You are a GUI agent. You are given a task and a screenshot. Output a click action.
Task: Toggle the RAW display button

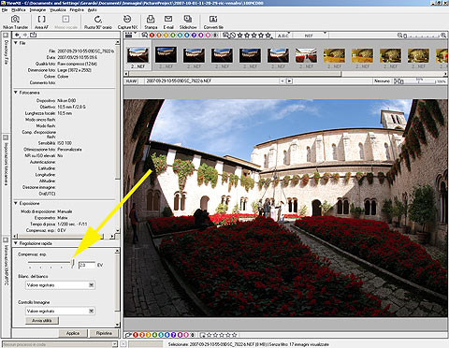132,80
